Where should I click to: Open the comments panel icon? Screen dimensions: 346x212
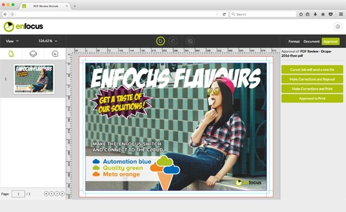coord(55,54)
